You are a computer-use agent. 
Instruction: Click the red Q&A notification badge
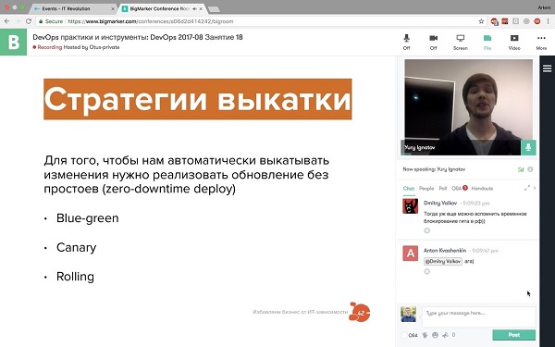[x=465, y=188]
